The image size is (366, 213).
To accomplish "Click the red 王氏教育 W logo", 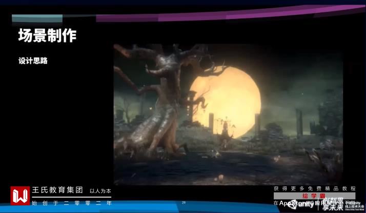I will (20, 196).
